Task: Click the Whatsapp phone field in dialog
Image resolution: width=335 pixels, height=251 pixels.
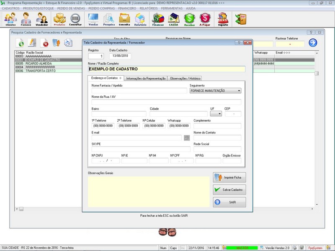Action: point(179,126)
